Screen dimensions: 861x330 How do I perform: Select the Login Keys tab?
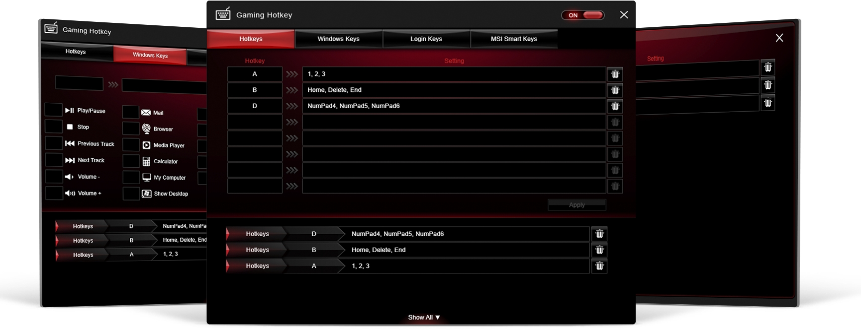click(426, 39)
